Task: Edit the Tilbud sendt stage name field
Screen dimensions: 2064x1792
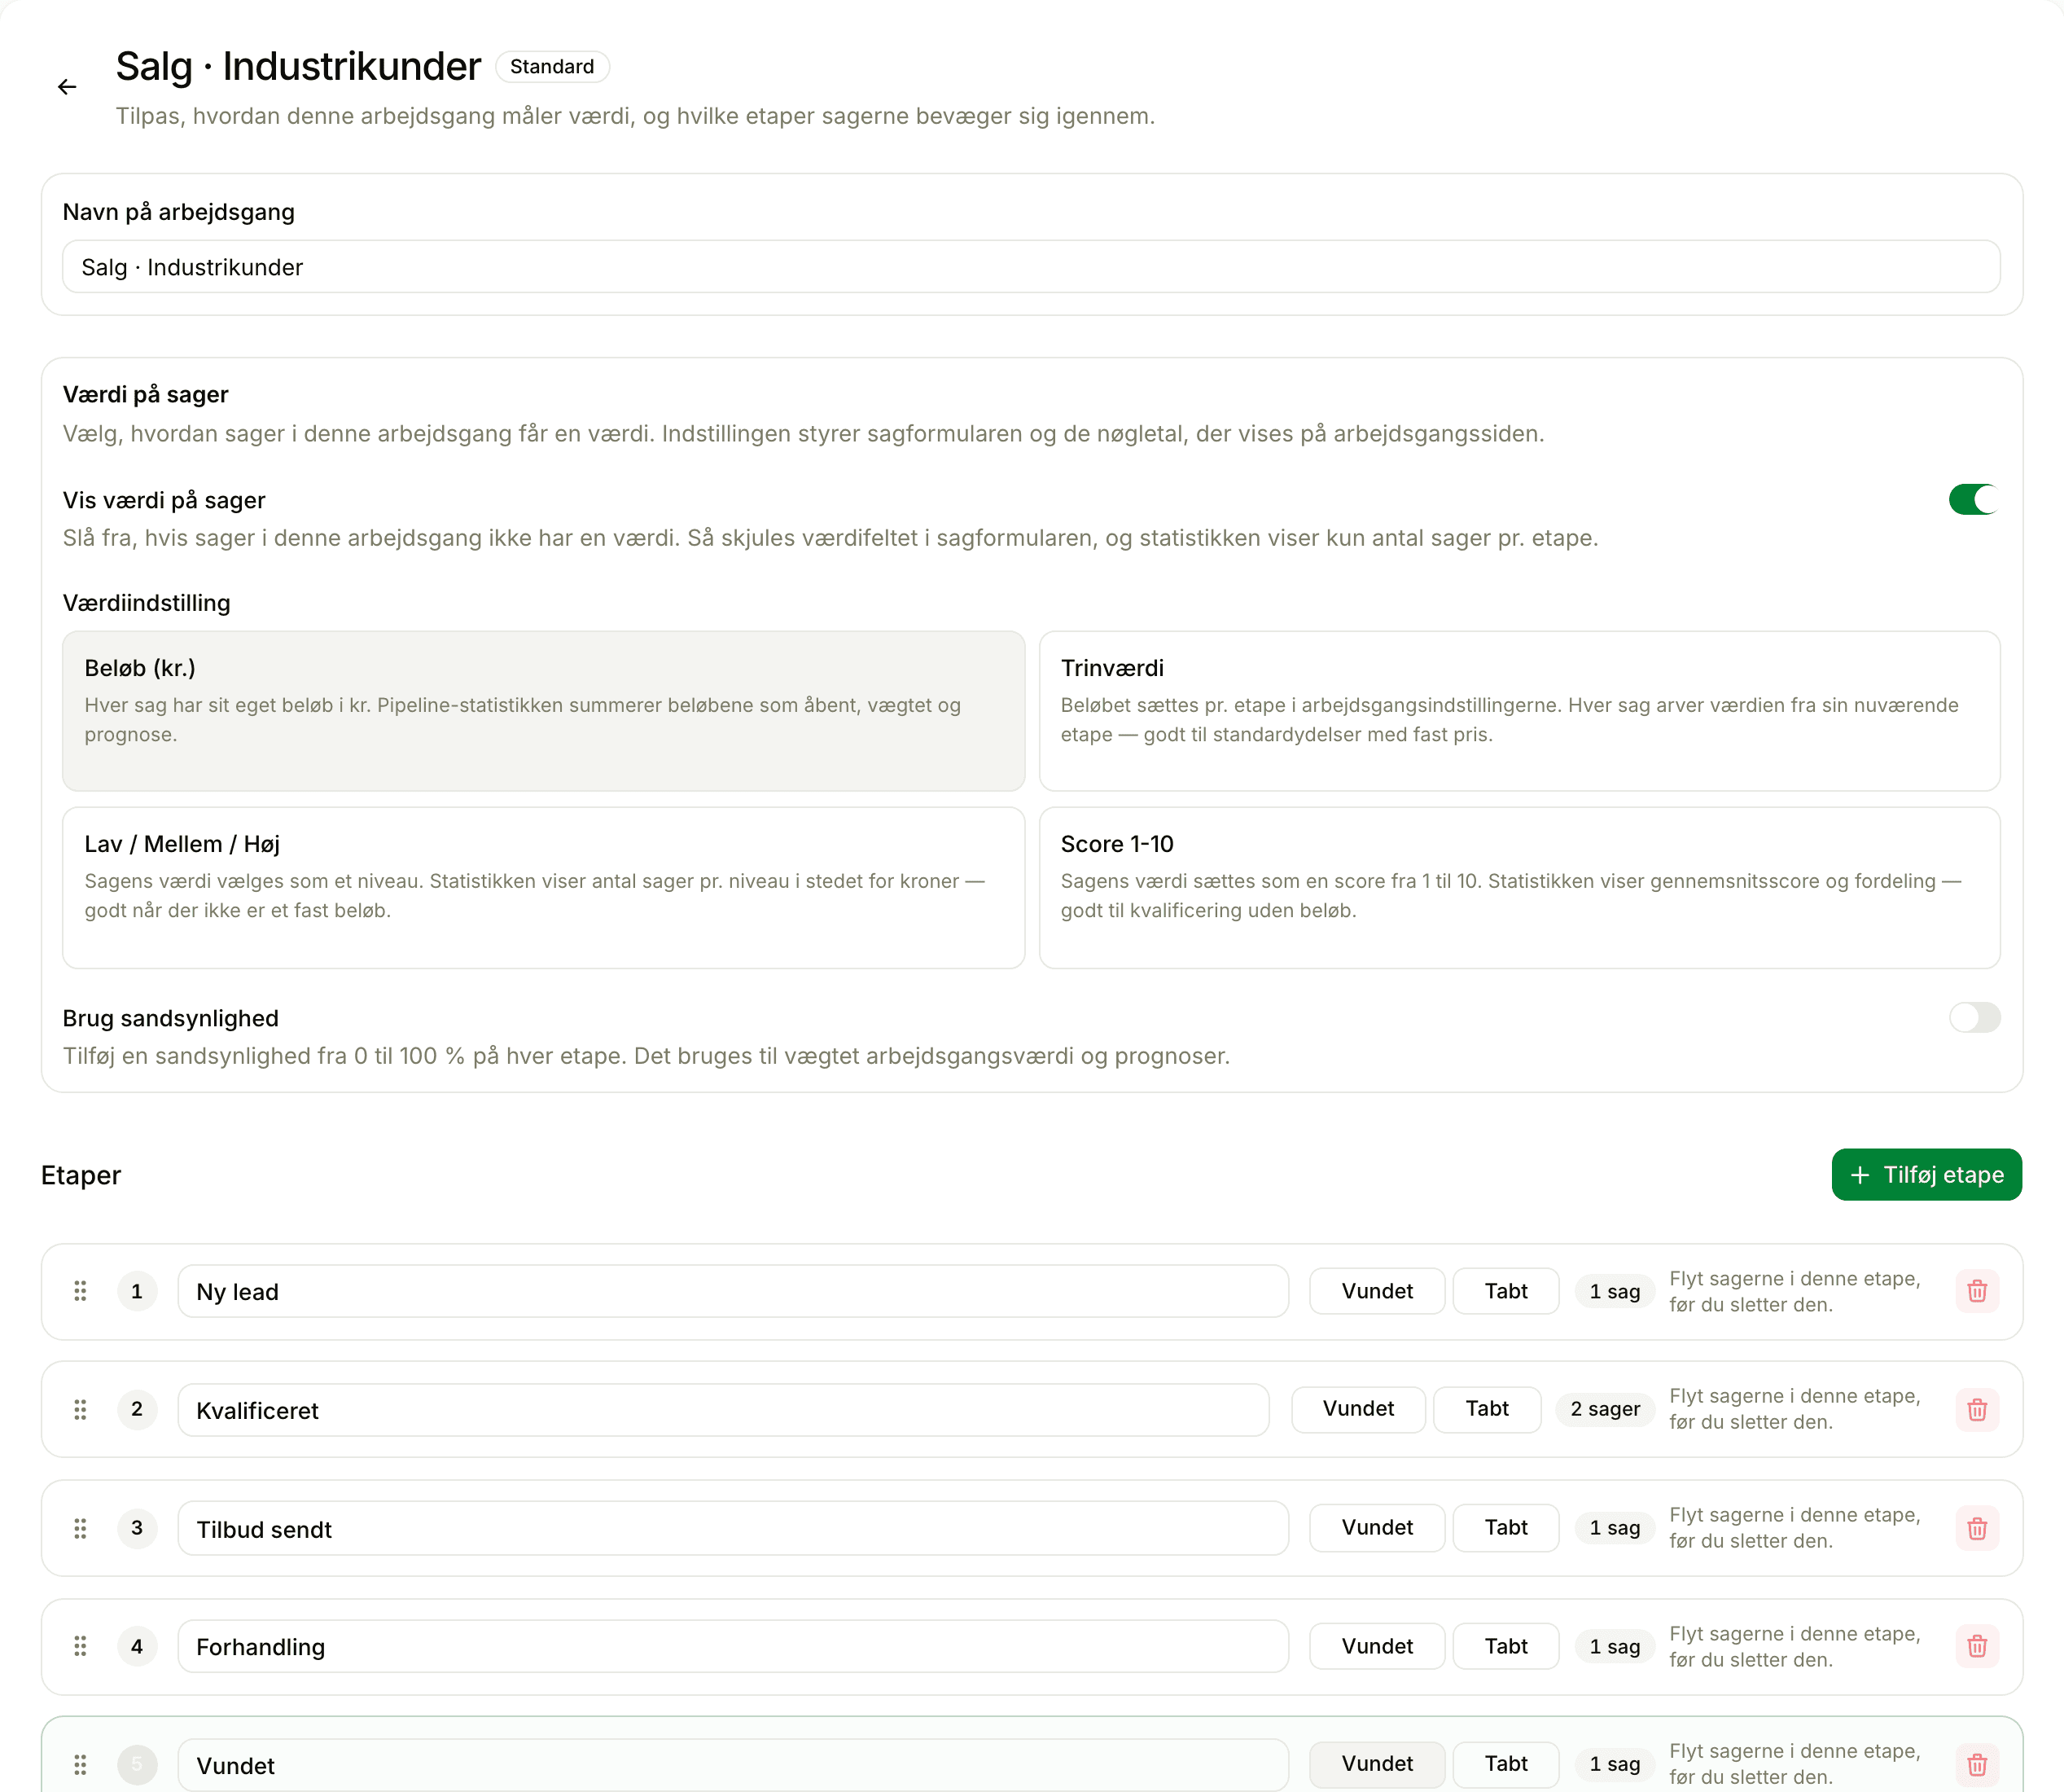Action: point(733,1528)
